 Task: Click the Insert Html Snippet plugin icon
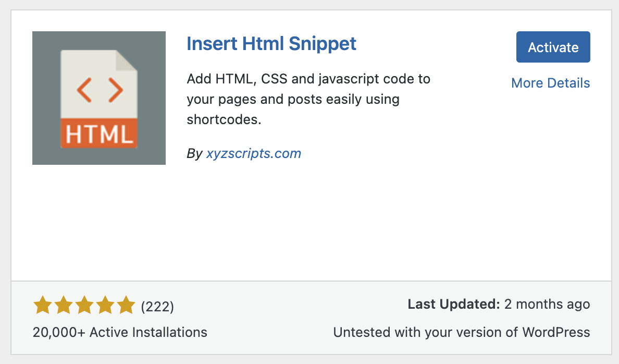tap(99, 98)
